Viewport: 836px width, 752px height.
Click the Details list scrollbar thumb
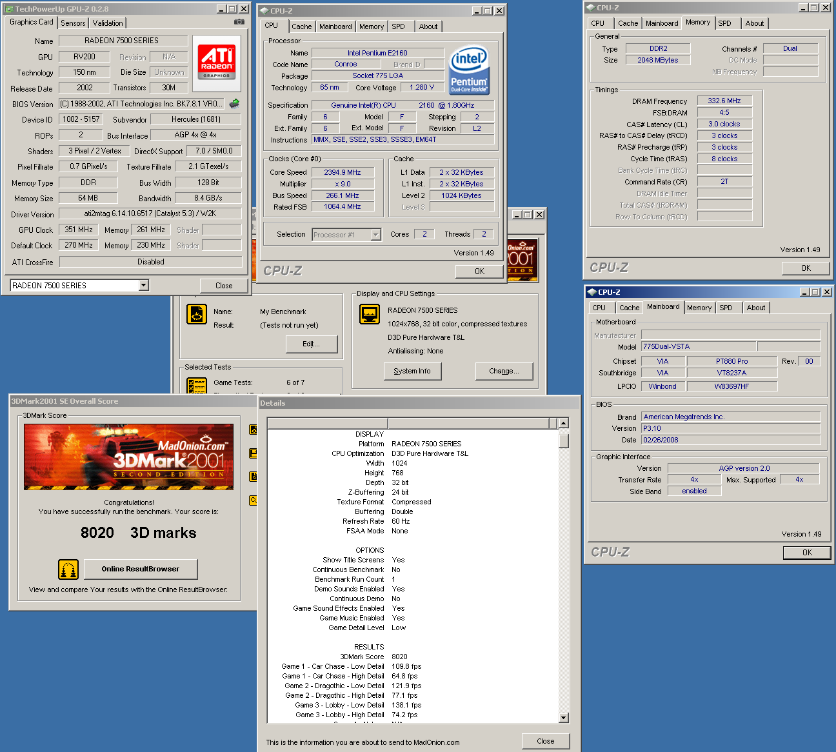pyautogui.click(x=563, y=441)
